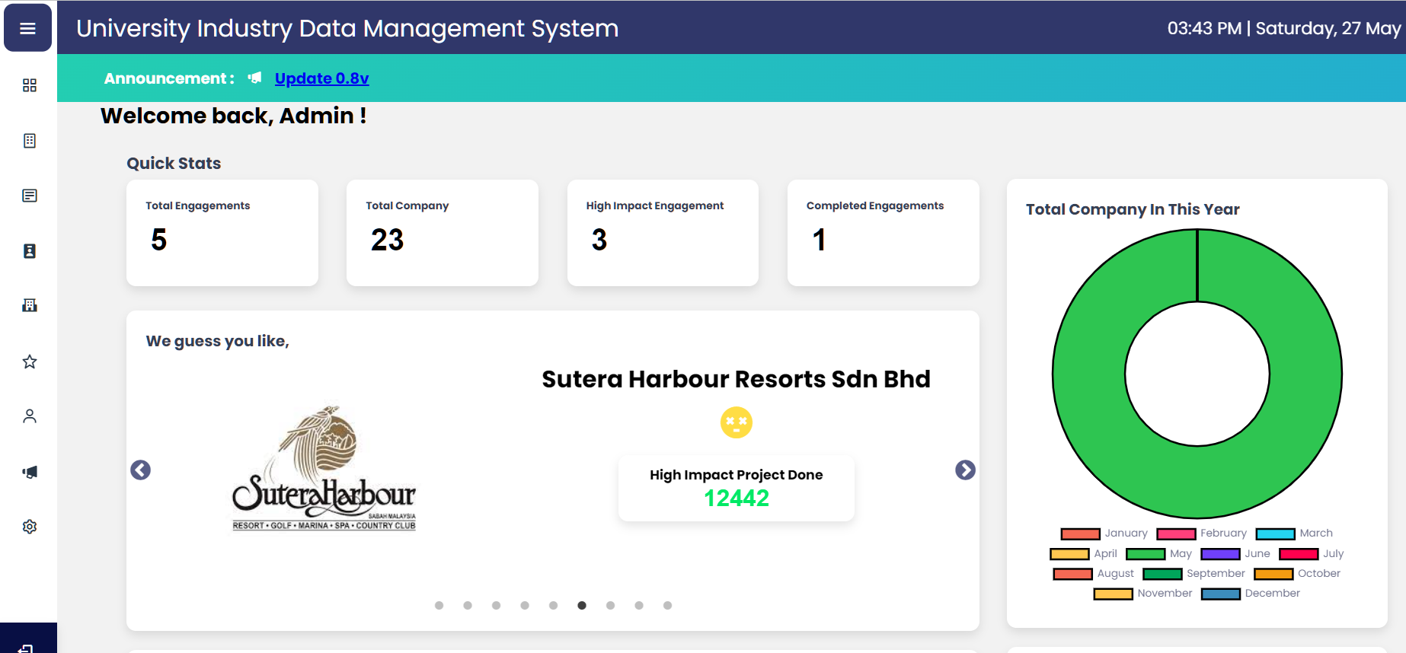Image resolution: width=1406 pixels, height=653 pixels.
Task: Click the logout icon at sidebar bottom
Action: (26, 647)
